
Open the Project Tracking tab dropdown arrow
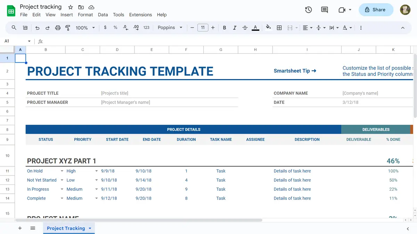pos(90,228)
